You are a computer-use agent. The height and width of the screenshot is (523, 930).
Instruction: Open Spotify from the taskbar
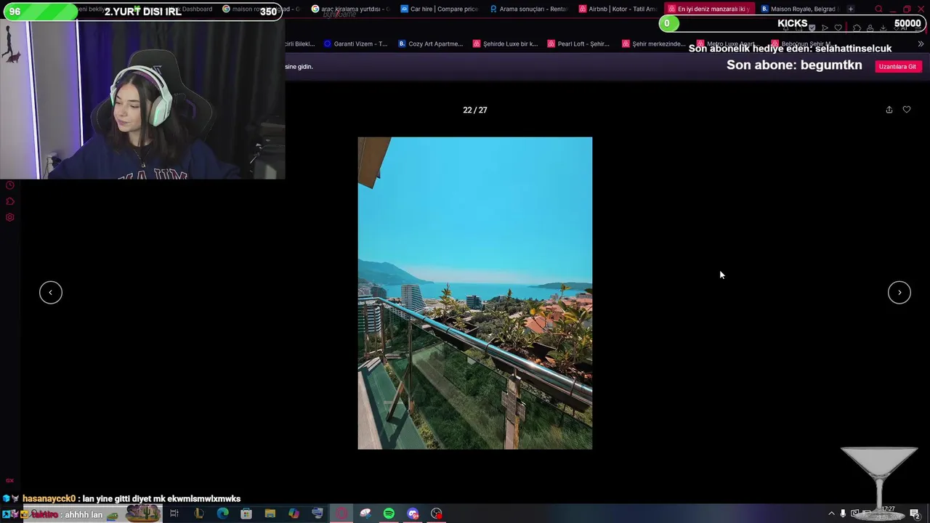click(x=389, y=514)
